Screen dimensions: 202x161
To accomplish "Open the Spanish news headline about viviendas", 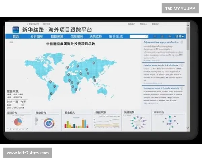I will 161,65.
